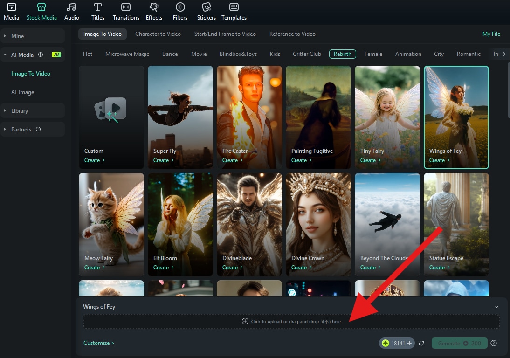Click Create under Statue Escape
The image size is (510, 358).
coord(439,268)
